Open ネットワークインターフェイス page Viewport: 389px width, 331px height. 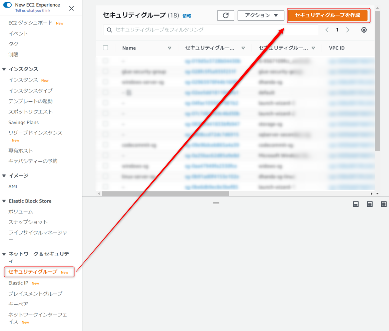click(38, 318)
